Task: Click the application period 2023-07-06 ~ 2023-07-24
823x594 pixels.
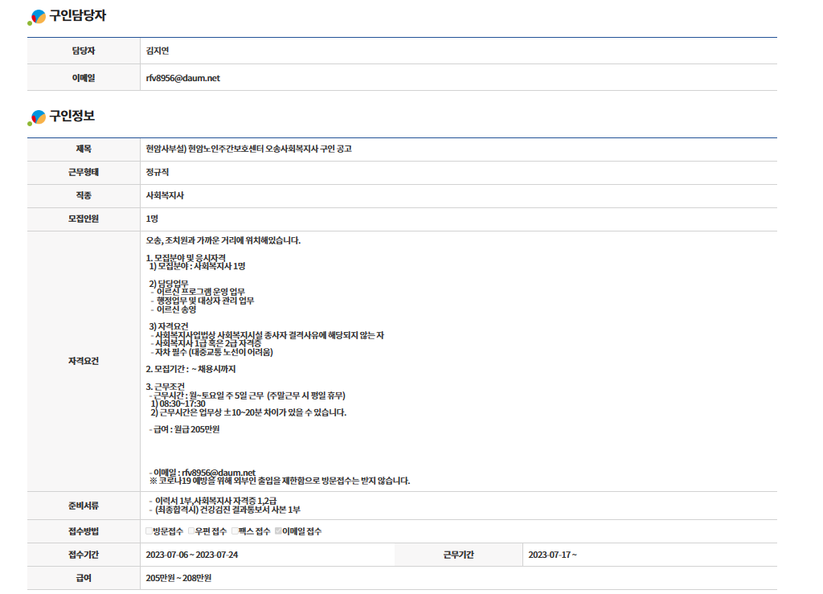Action: click(191, 555)
